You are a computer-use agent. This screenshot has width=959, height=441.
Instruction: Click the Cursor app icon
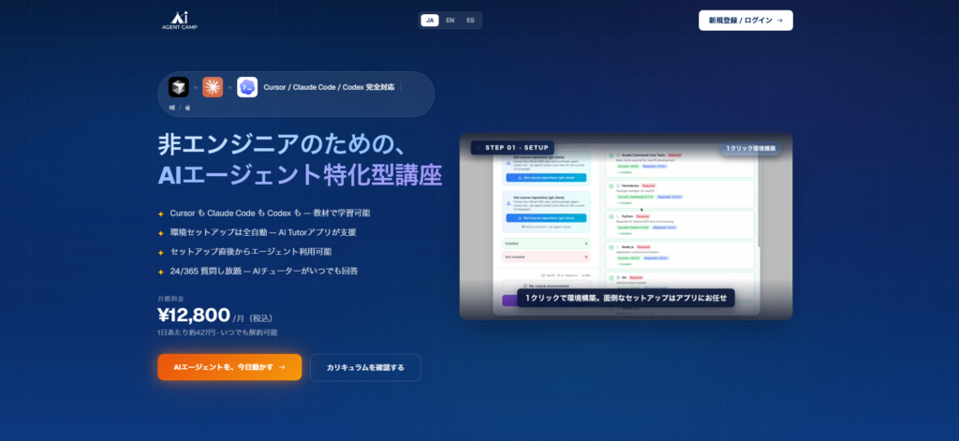tap(179, 87)
